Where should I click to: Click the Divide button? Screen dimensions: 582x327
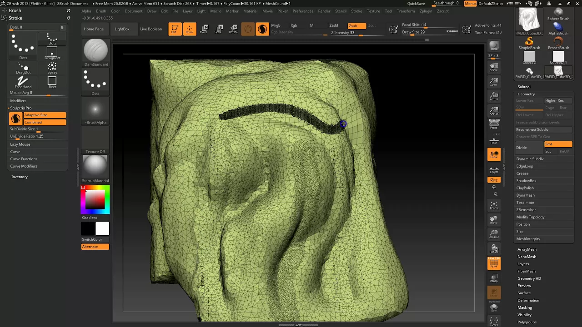[529, 148]
